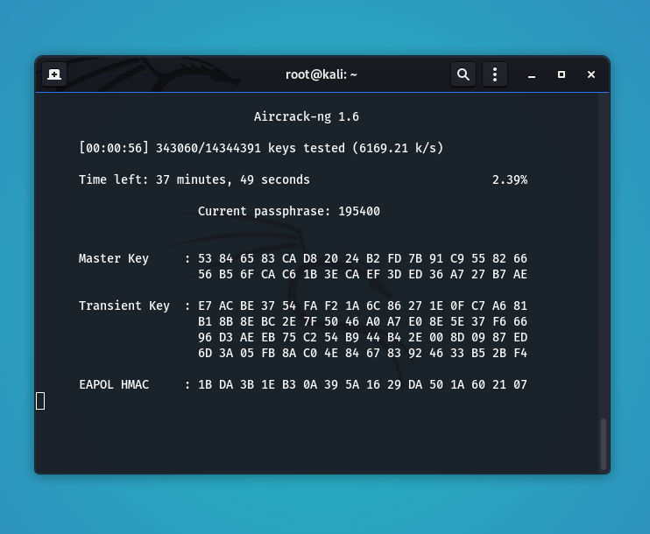650x534 pixels.
Task: Open the terminal search magnifier
Action: 463,74
